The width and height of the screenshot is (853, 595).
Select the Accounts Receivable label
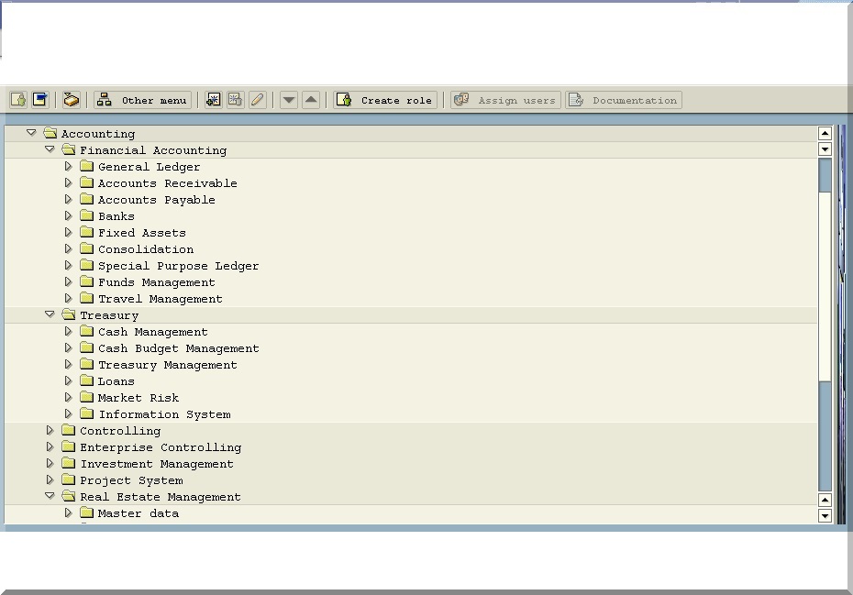point(168,183)
